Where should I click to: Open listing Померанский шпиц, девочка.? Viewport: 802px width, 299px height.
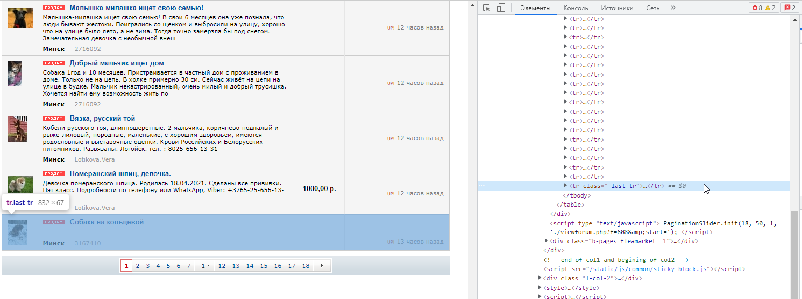tap(120, 174)
